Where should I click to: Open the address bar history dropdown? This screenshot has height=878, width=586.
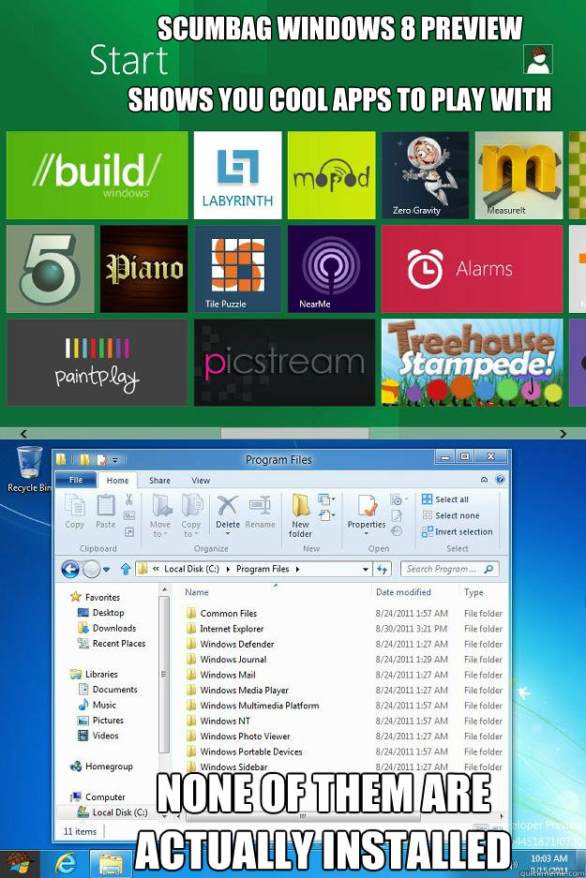(366, 570)
